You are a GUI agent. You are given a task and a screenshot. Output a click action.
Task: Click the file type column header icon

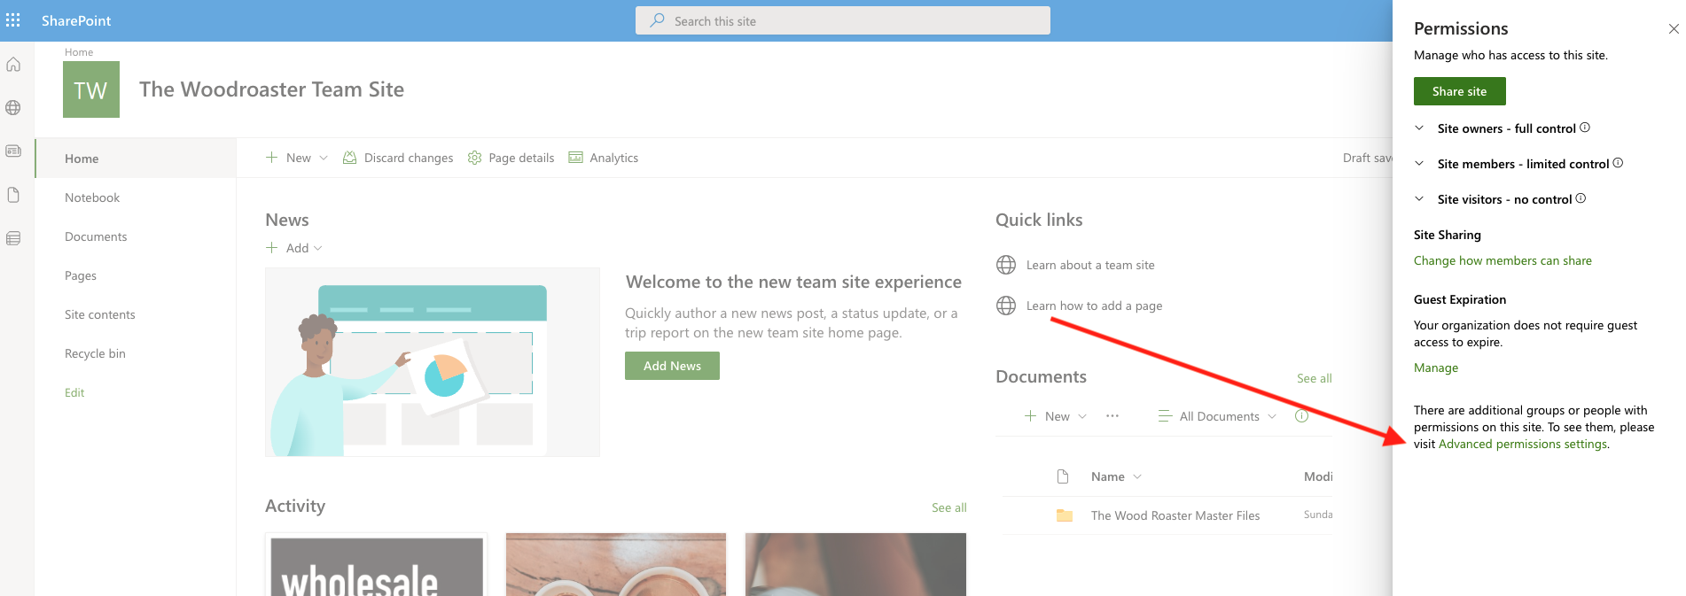point(1063,476)
